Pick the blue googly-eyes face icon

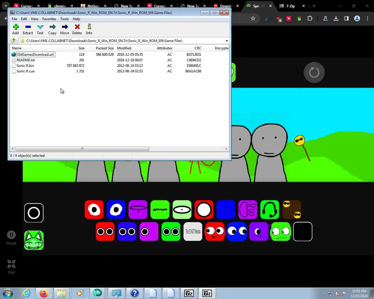(237, 232)
